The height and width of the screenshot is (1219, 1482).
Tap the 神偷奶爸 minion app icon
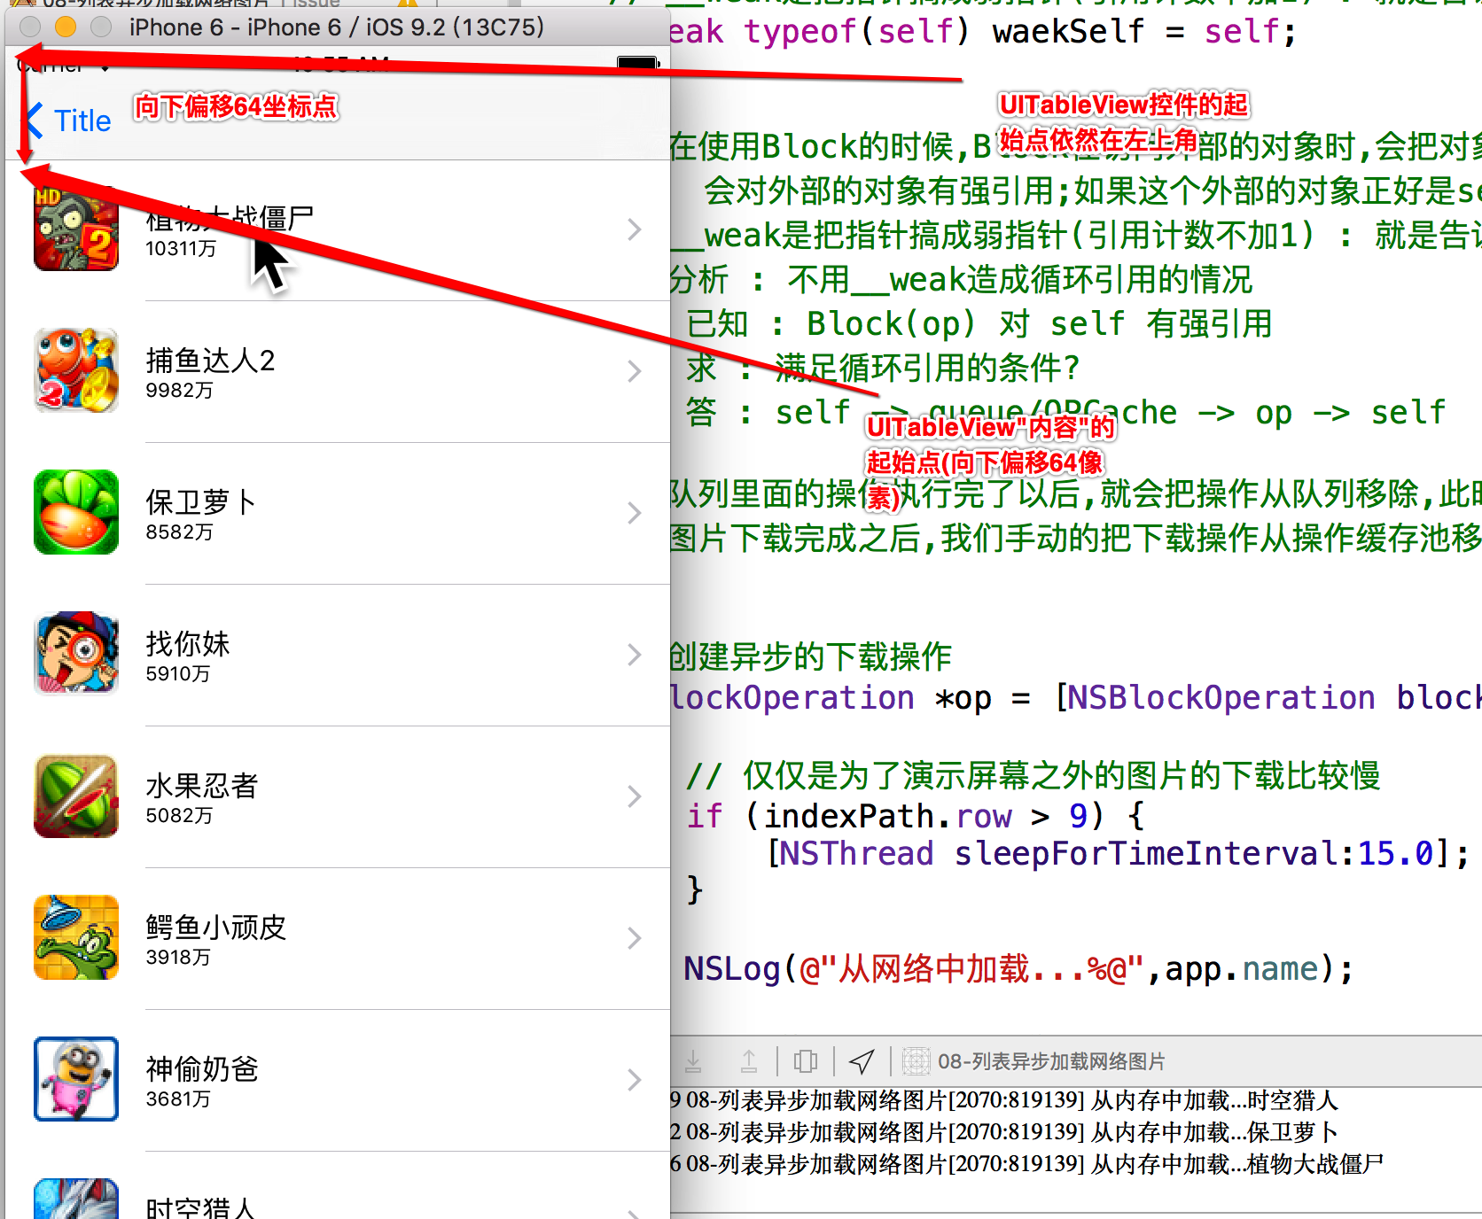coord(76,1079)
